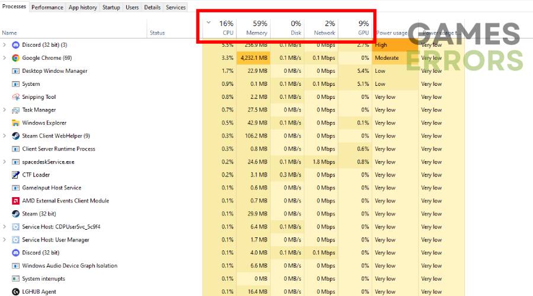Image resolution: width=533 pixels, height=296 pixels.
Task: Select the Steam Client WebHelper icon
Action: (15, 136)
